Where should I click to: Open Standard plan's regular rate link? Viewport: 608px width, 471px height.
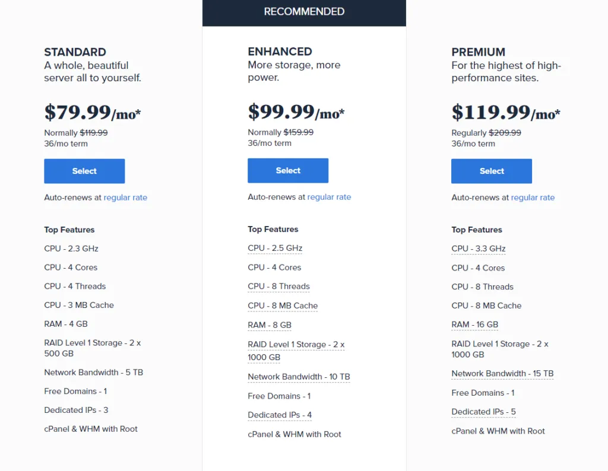click(x=125, y=198)
